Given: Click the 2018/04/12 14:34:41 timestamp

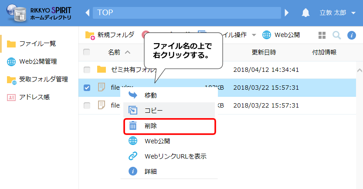Looking at the screenshot, I should [x=266, y=70].
